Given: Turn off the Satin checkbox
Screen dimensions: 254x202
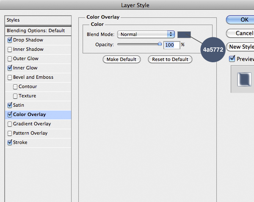Looking at the screenshot, I should pyautogui.click(x=10, y=105).
